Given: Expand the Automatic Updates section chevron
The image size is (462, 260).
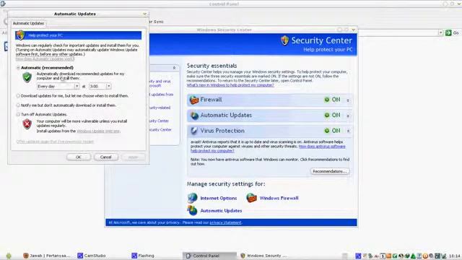Looking at the screenshot, I should 348,116.
